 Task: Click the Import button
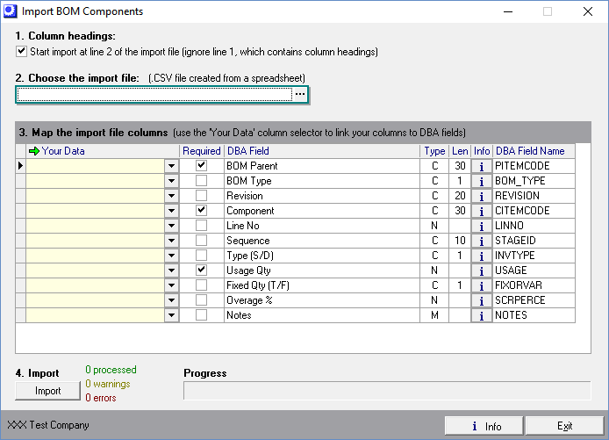[47, 391]
